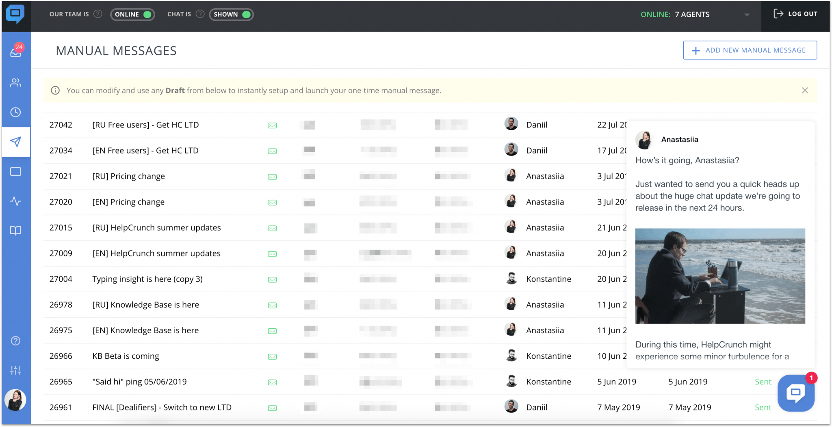
Task: Open the chat bubble widget bottom right
Action: click(795, 393)
